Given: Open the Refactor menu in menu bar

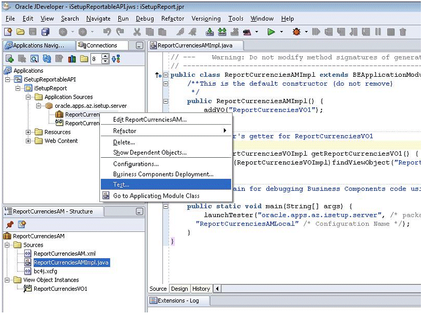Looking at the screenshot, I should 173,18.
